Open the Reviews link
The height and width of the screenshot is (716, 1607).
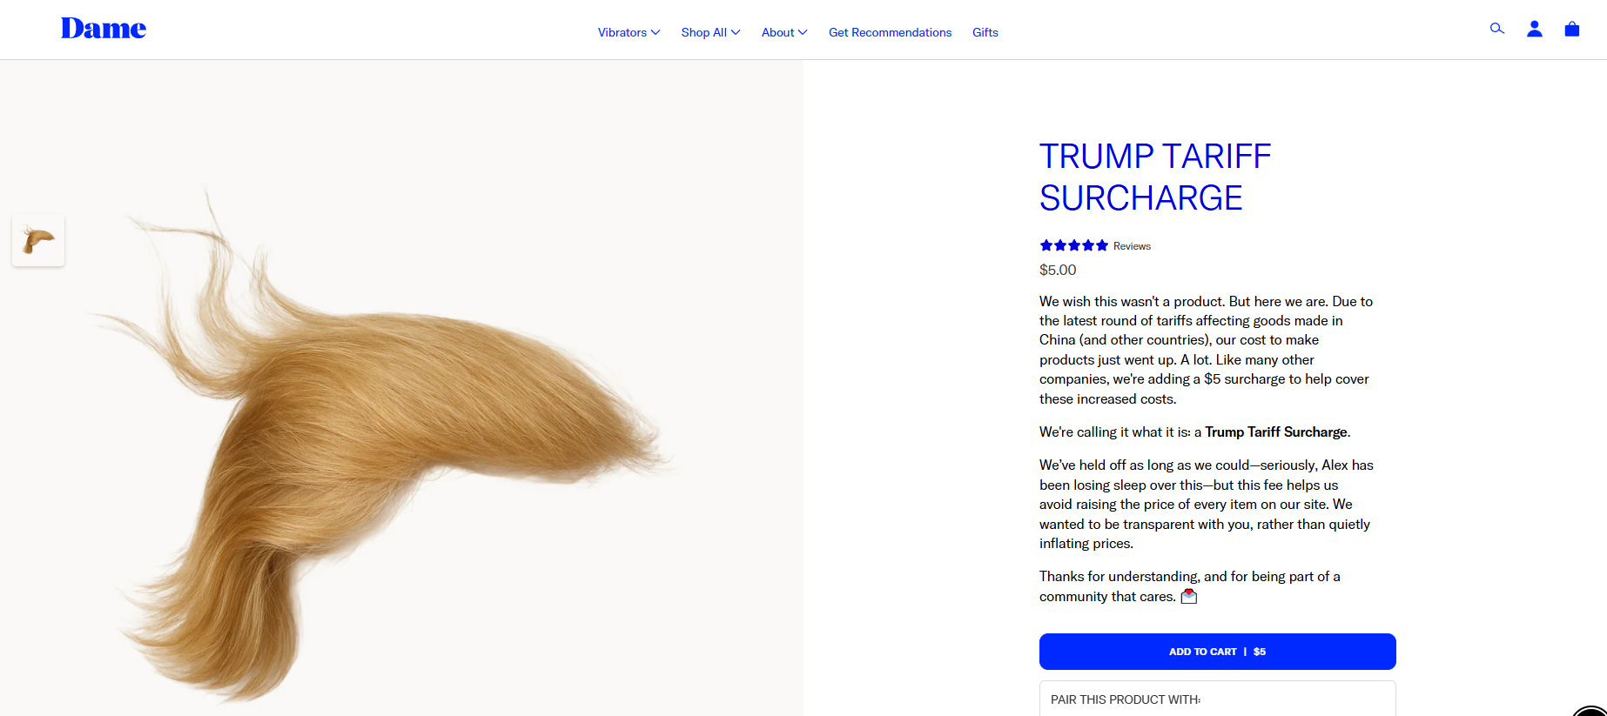point(1132,246)
